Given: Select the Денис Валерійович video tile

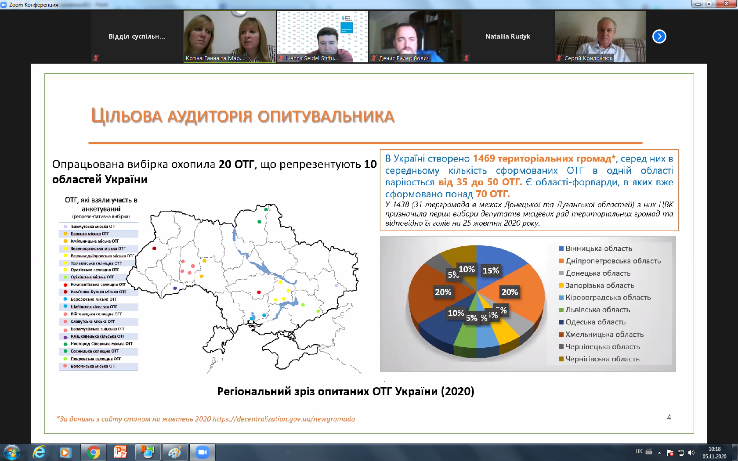Looking at the screenshot, I should (415, 36).
